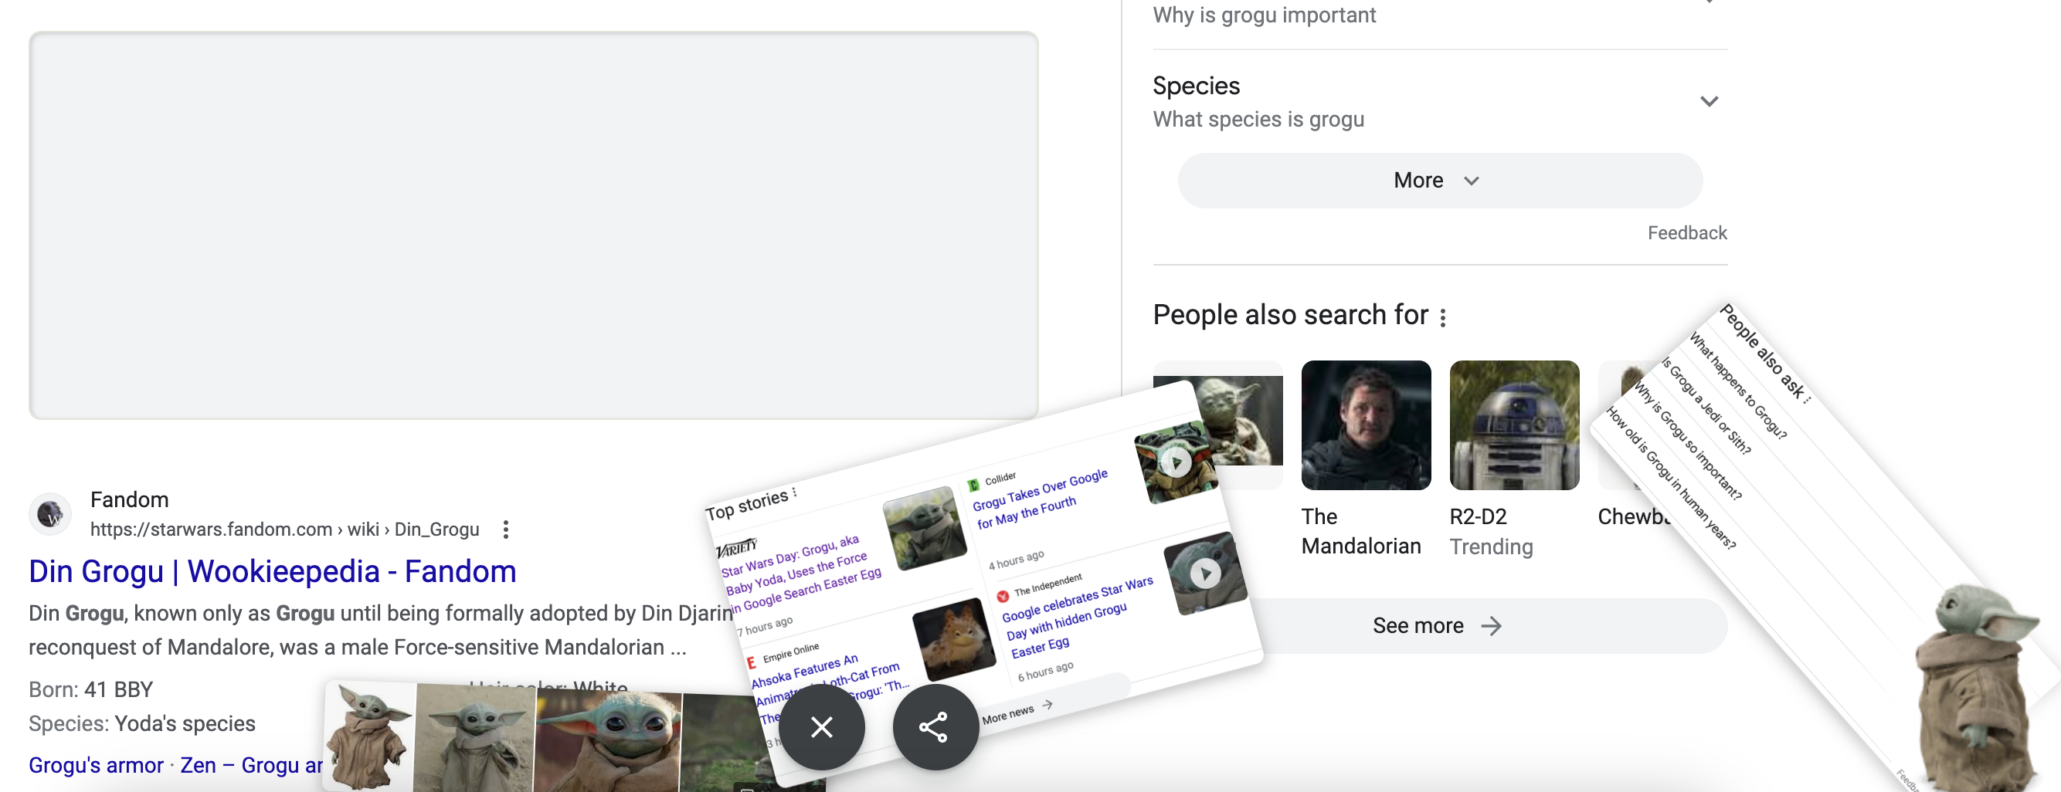This screenshot has width=2061, height=792.
Task: Open Why is grogu important question
Action: pos(1263,15)
